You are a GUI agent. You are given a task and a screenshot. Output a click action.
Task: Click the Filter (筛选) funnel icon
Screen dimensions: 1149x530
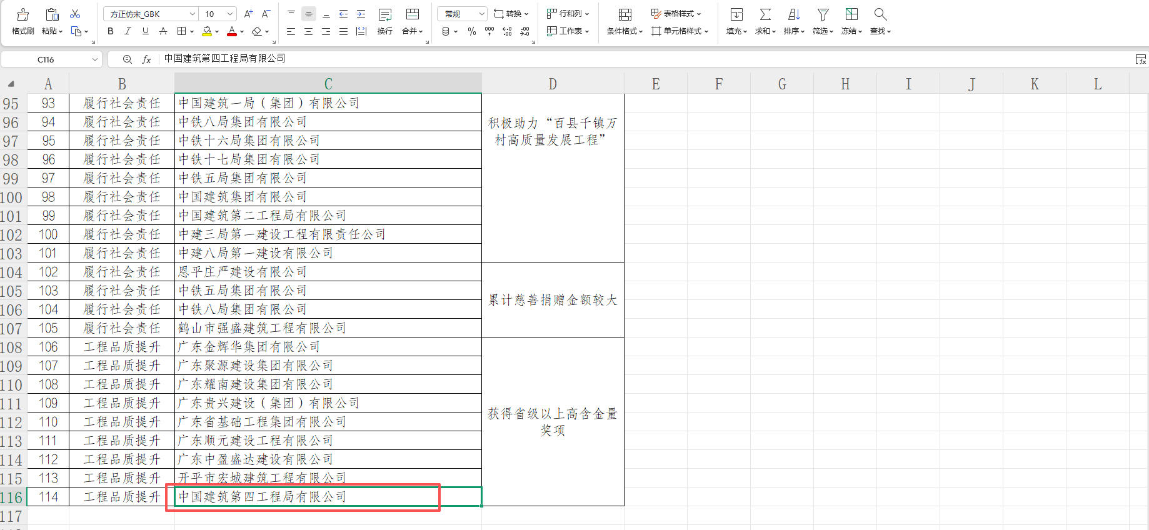click(823, 15)
